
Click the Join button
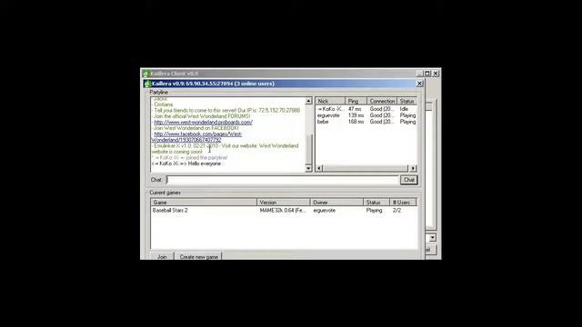(162, 256)
